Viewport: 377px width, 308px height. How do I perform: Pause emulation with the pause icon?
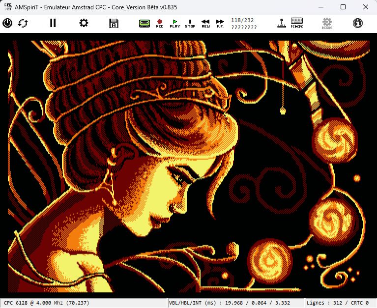(53, 23)
